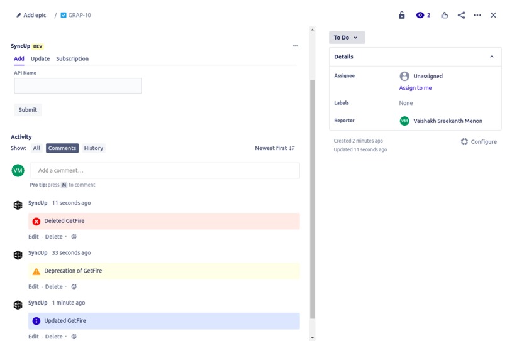
Task: Click the reporter VM avatar icon
Action: pyautogui.click(x=404, y=121)
